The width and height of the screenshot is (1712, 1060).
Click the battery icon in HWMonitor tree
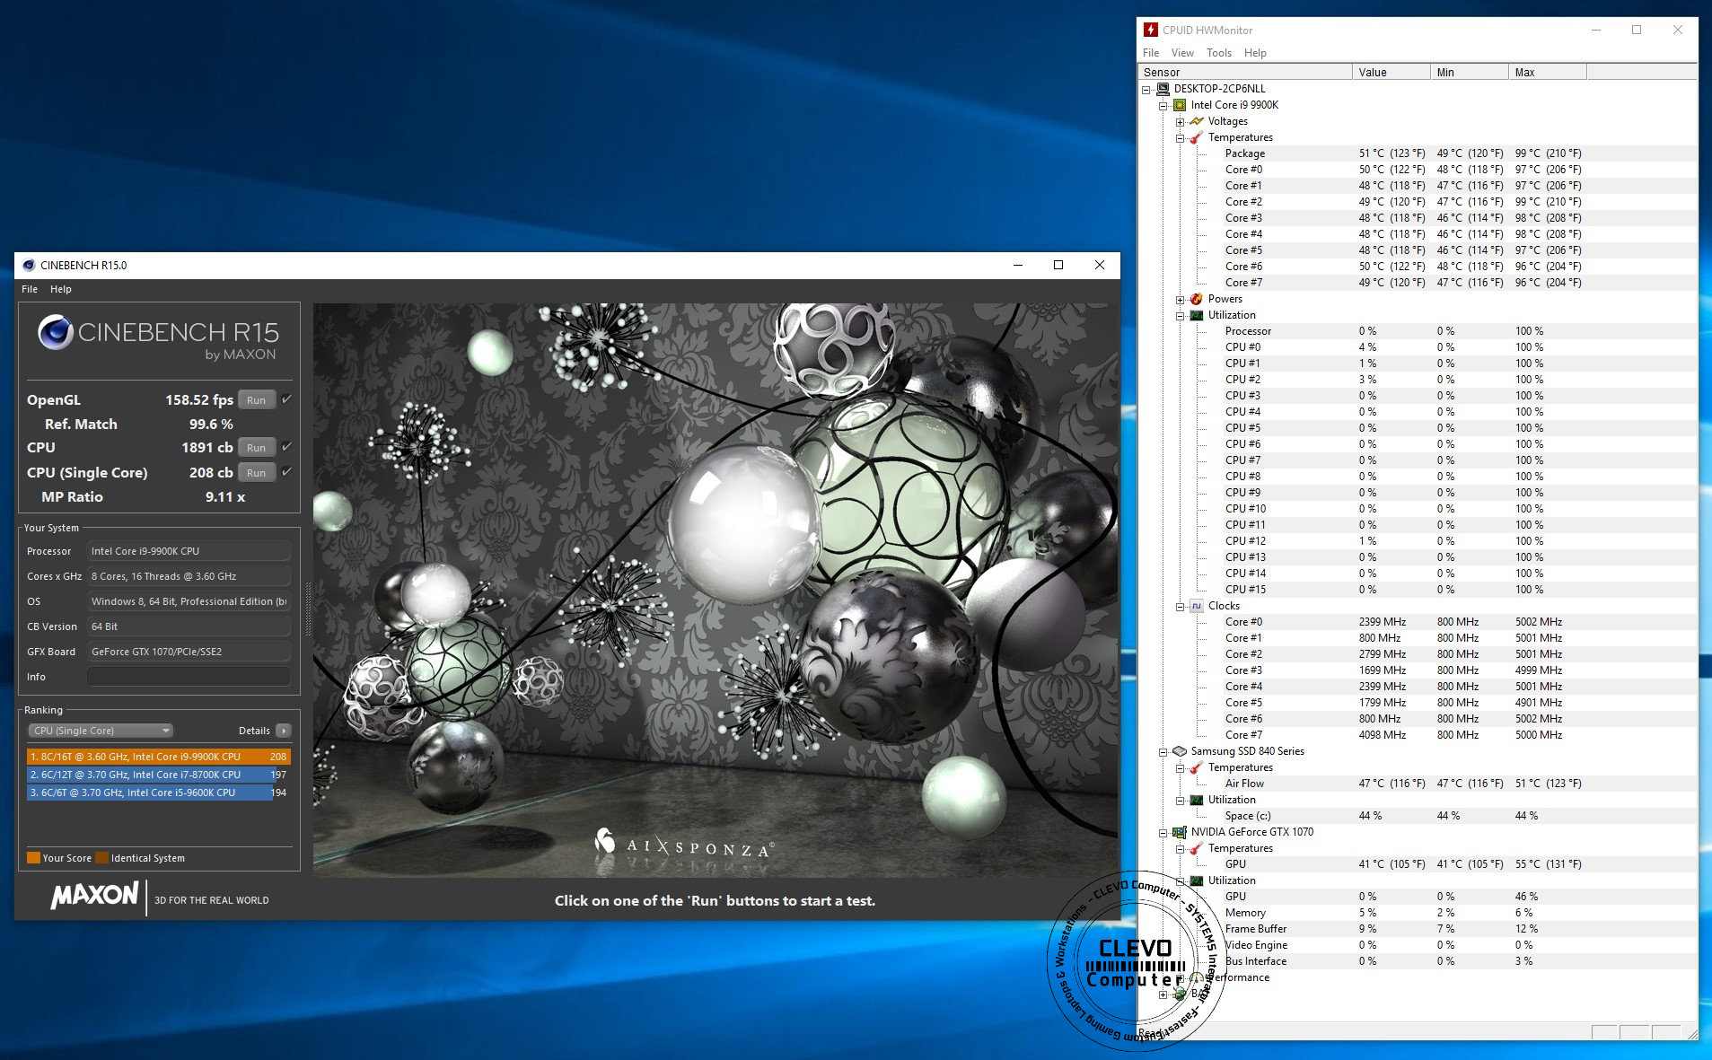click(x=1180, y=994)
